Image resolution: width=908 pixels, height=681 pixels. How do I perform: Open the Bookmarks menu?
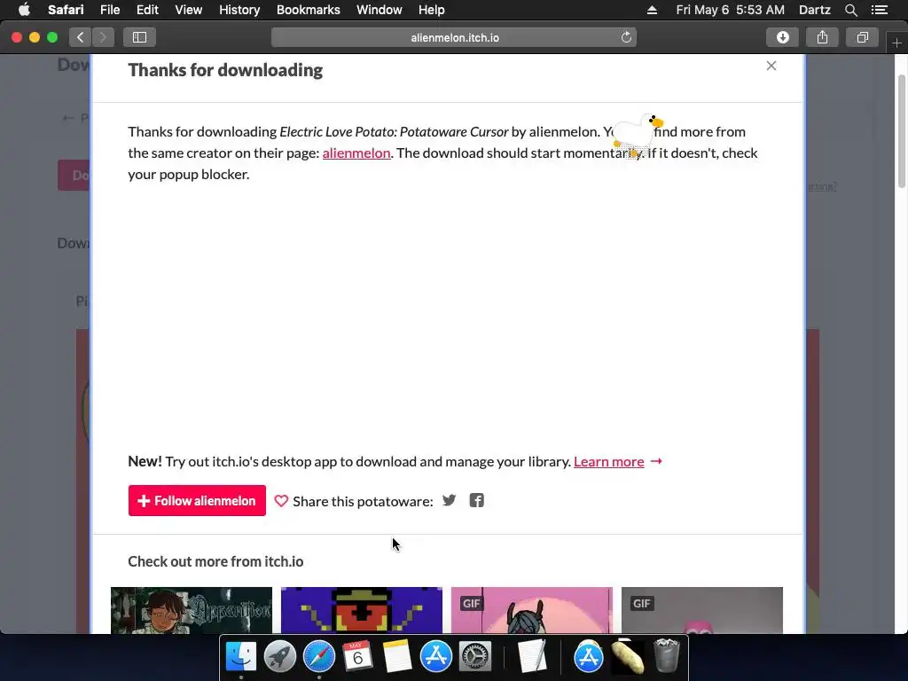tap(308, 10)
